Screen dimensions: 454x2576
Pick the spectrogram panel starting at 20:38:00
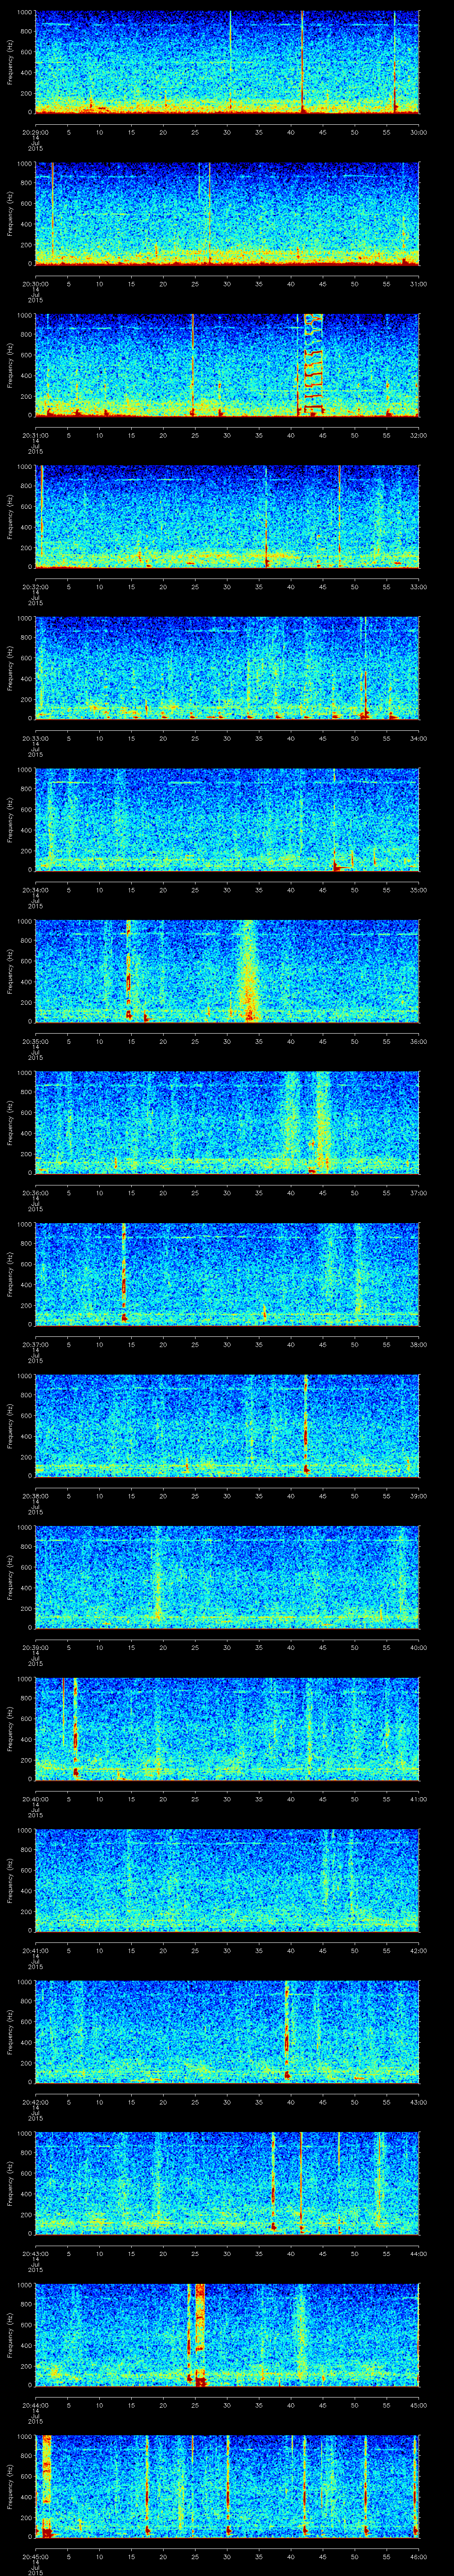pos(227,1426)
